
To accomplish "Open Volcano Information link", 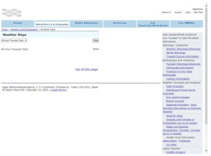I will coord(178,79).
